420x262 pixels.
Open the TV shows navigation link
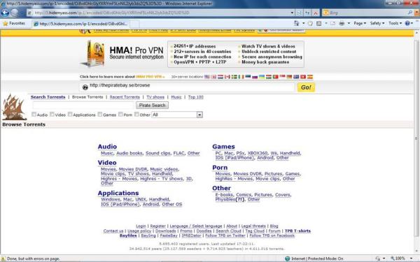pos(155,97)
